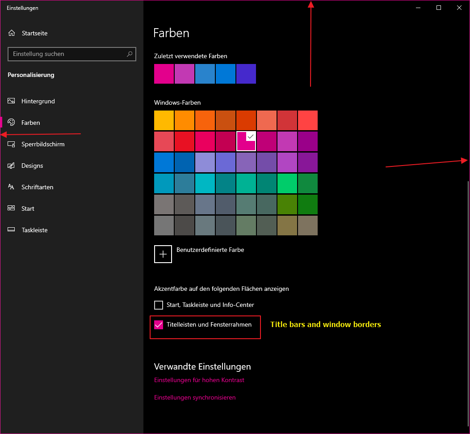Disable Titelleisten und Fensterrahmen accent color
Screen dimensions: 470x434
(x=159, y=325)
